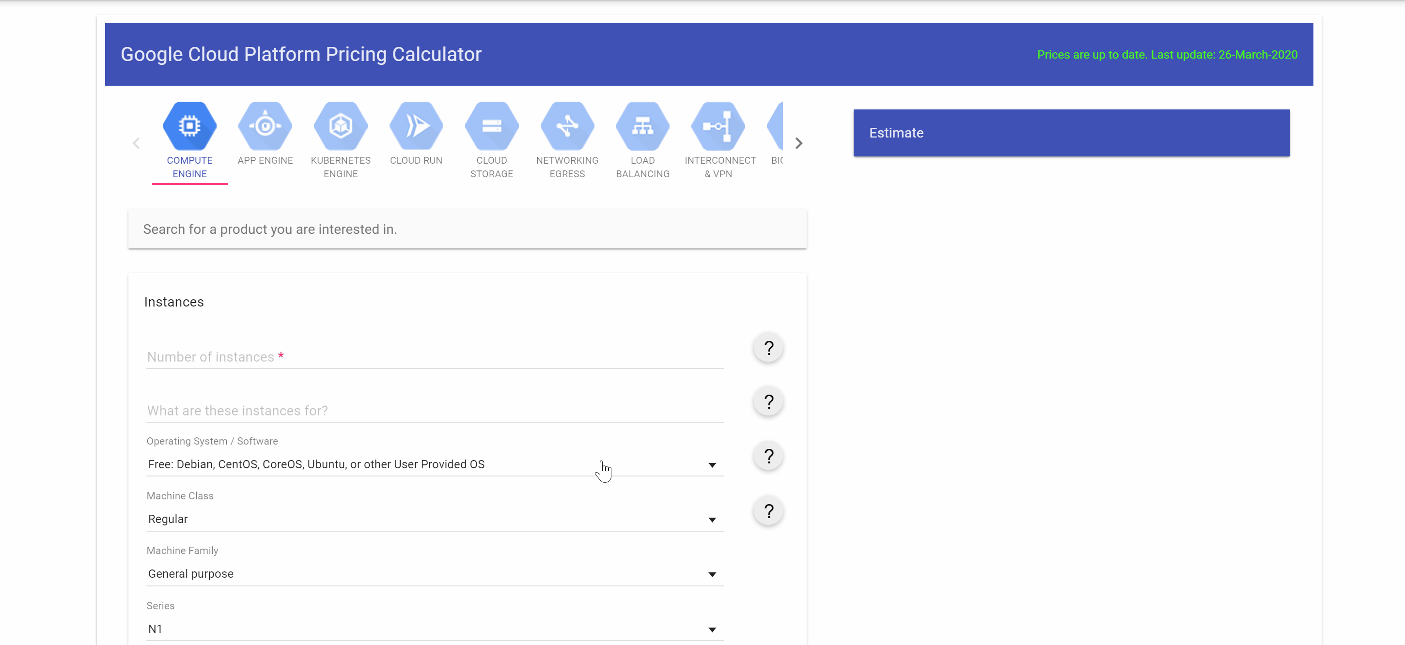
Task: Click the left navigation arrow
Action: tap(136, 142)
